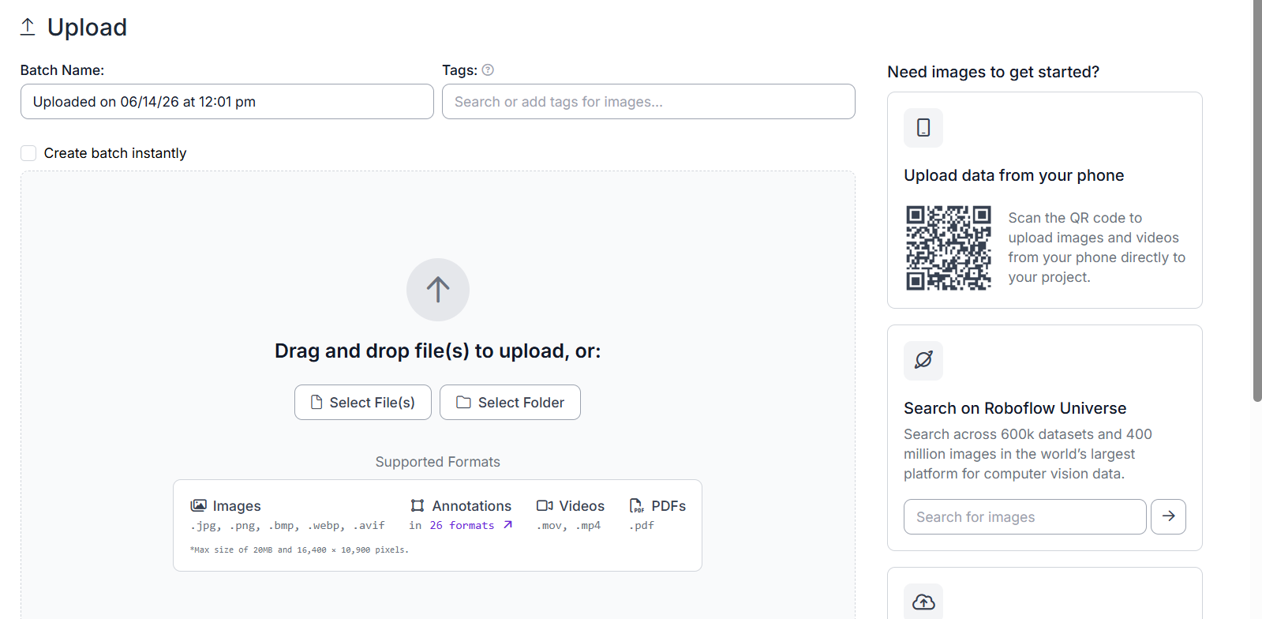This screenshot has height=619, width=1262.
Task: Click the Supported Formats label
Action: pyautogui.click(x=438, y=462)
